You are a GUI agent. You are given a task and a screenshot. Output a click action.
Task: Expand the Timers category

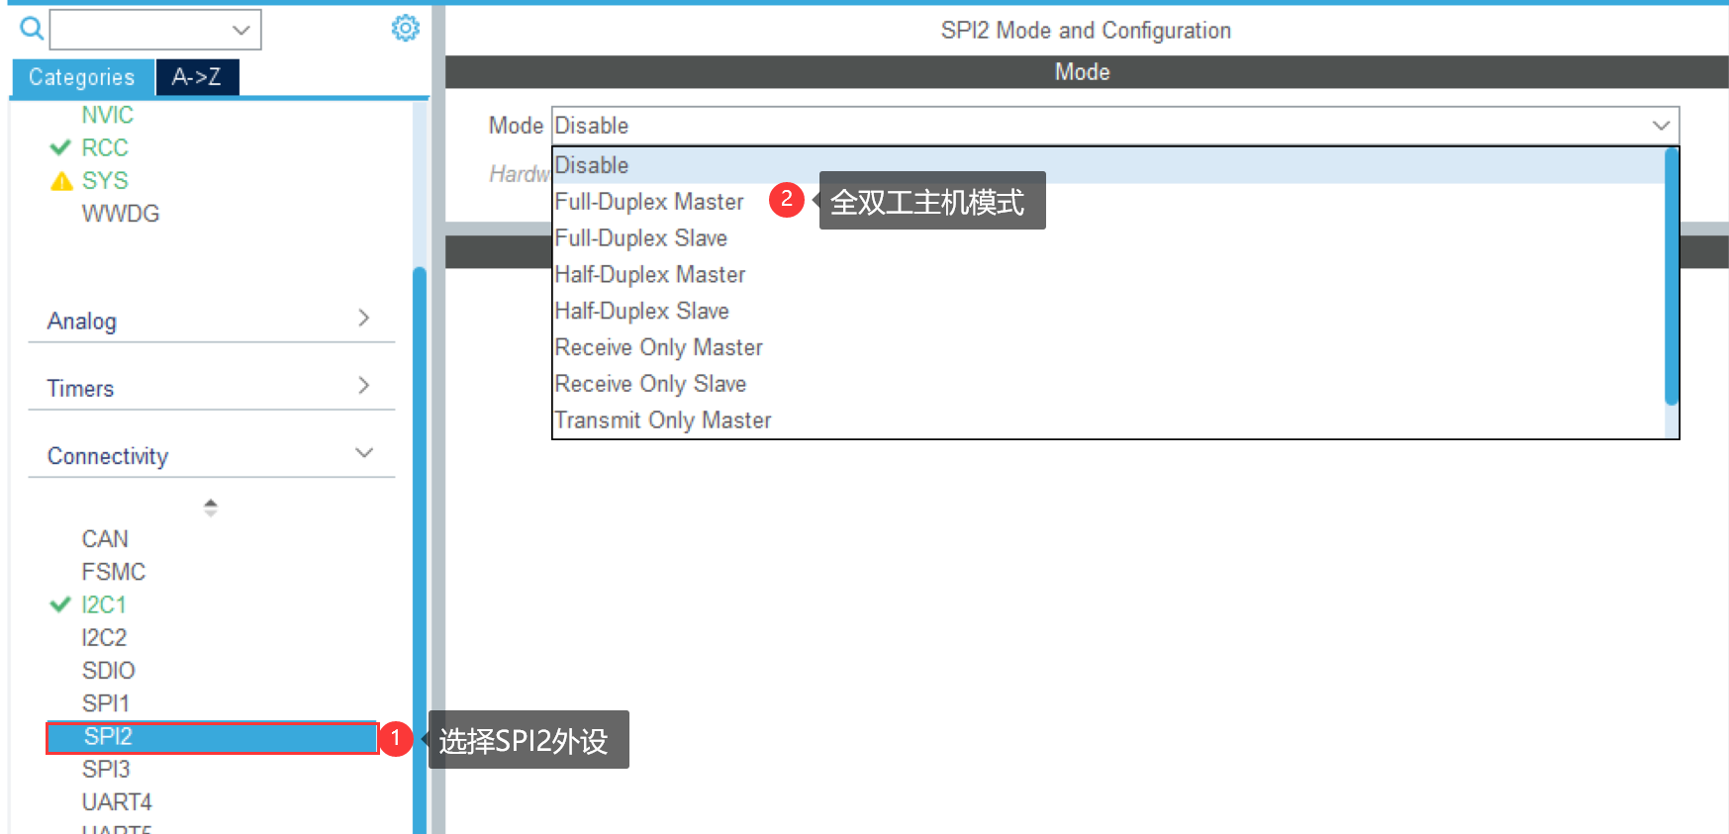point(363,386)
